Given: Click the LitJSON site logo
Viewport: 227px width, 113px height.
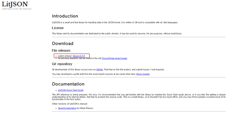Looking at the screenshot, I should click(15, 4).
